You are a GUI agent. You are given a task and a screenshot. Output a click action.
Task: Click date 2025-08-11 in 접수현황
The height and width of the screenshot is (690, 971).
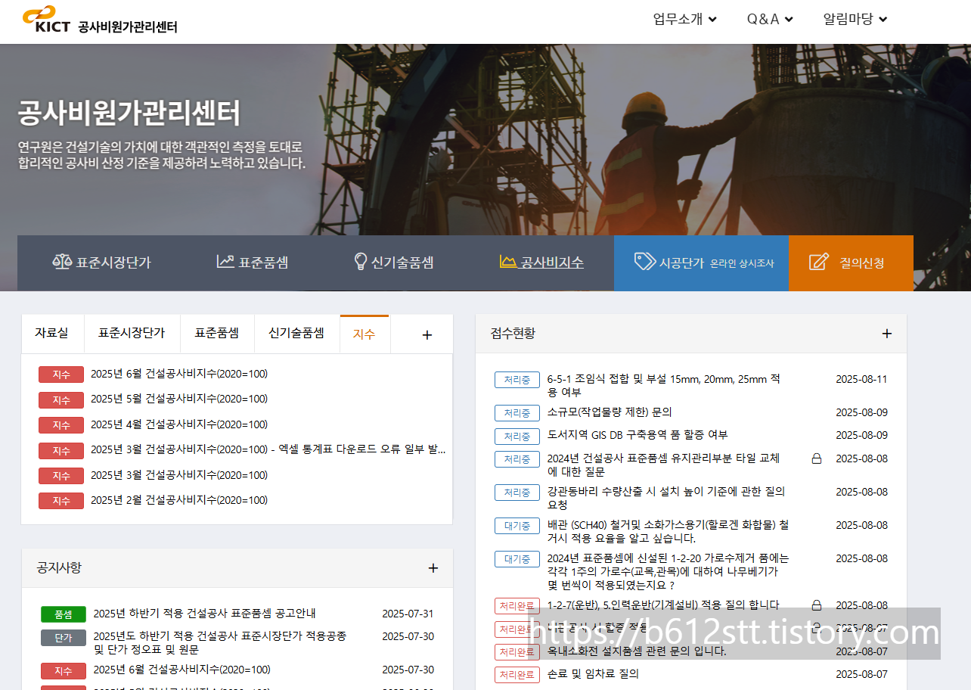(x=861, y=380)
